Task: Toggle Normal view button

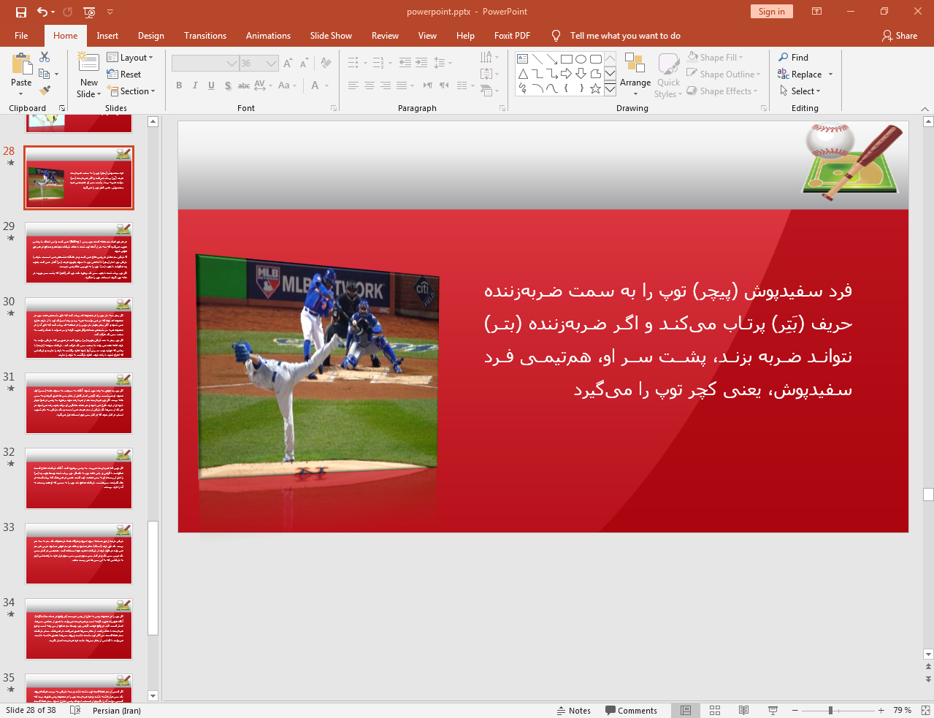Action: coord(686,710)
